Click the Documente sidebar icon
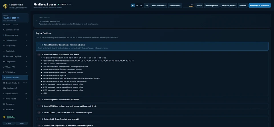The height and width of the screenshot is (127, 274). [4, 104]
